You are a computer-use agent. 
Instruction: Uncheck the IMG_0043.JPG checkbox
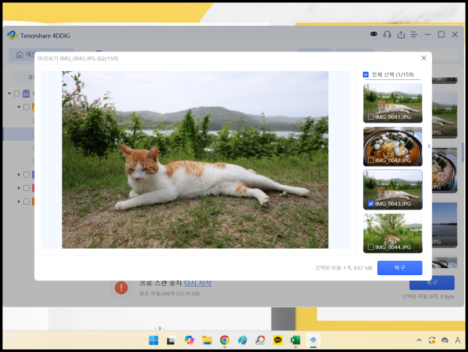[x=371, y=203]
